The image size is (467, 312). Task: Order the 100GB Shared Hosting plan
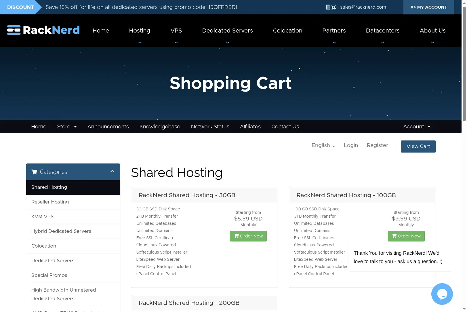pos(406,236)
